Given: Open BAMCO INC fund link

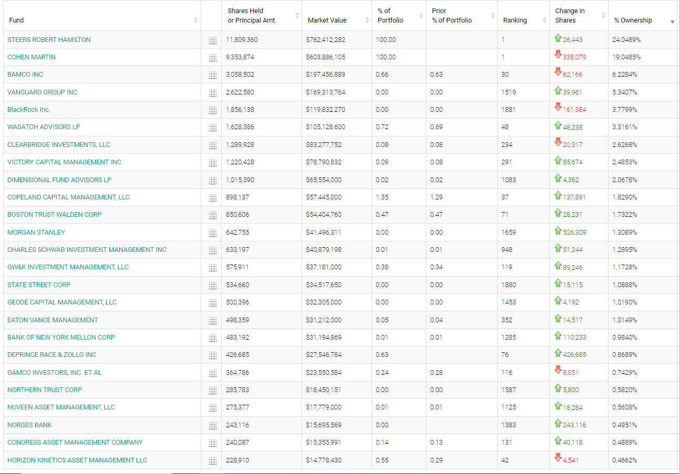Looking at the screenshot, I should [x=25, y=75].
